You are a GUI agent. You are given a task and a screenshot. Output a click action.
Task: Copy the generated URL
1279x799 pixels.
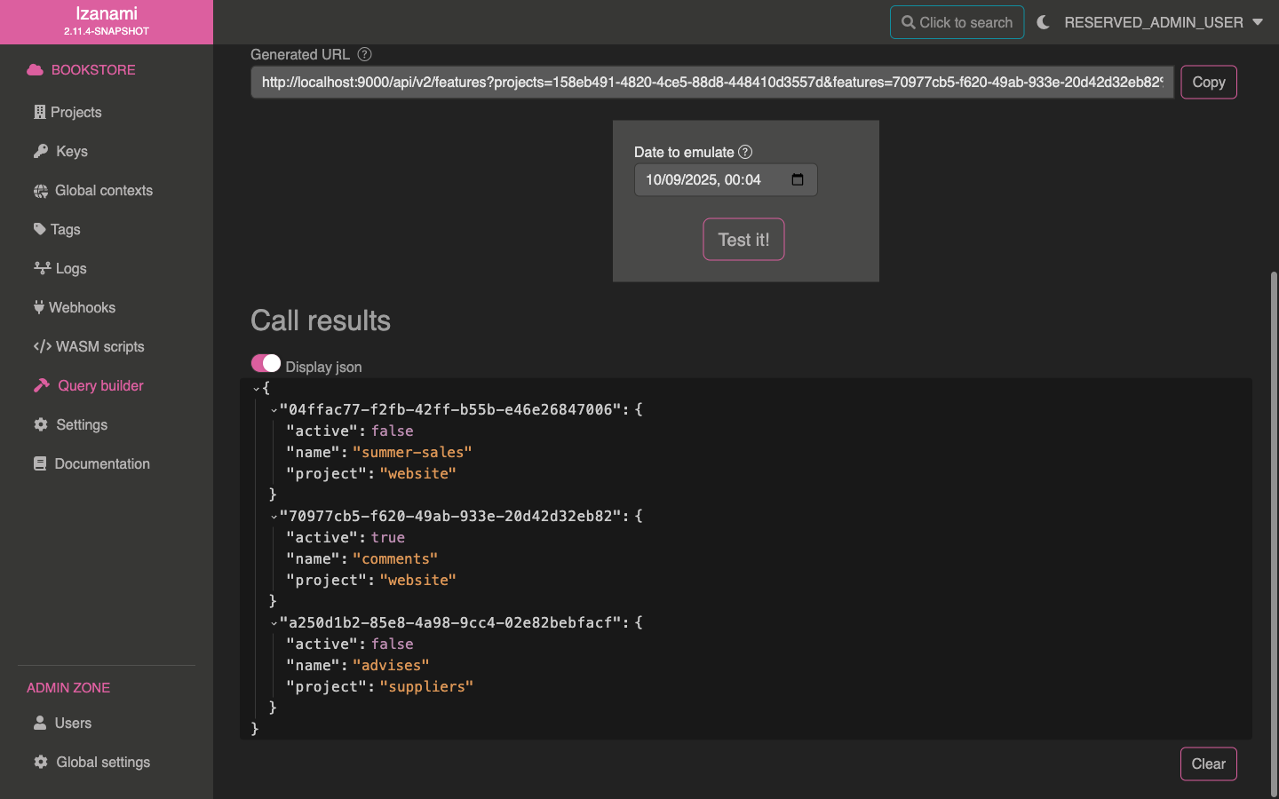pos(1208,82)
